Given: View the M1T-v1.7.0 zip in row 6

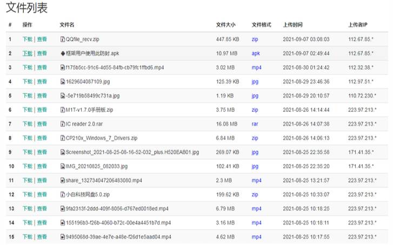Looking at the screenshot, I should (42, 110).
